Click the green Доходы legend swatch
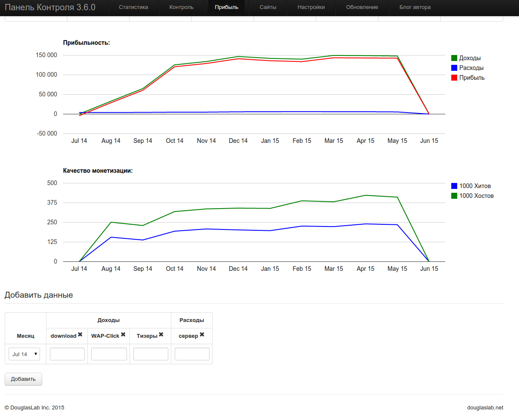Screen dimensions: 519x412 [x=454, y=58]
